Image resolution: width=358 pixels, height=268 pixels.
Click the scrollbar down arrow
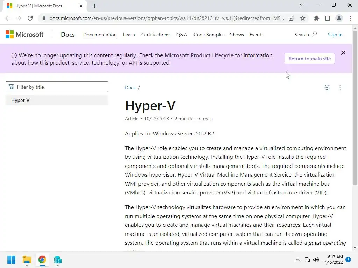(355, 248)
